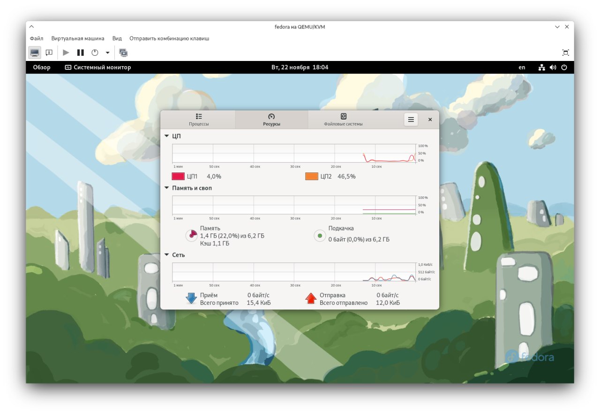Open the clock and calendar at Вт, 22 ноября 18:04
Image resolution: width=600 pixels, height=414 pixels.
click(x=300, y=68)
